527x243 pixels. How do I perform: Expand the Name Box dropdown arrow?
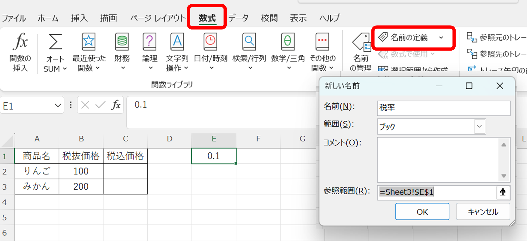57,105
